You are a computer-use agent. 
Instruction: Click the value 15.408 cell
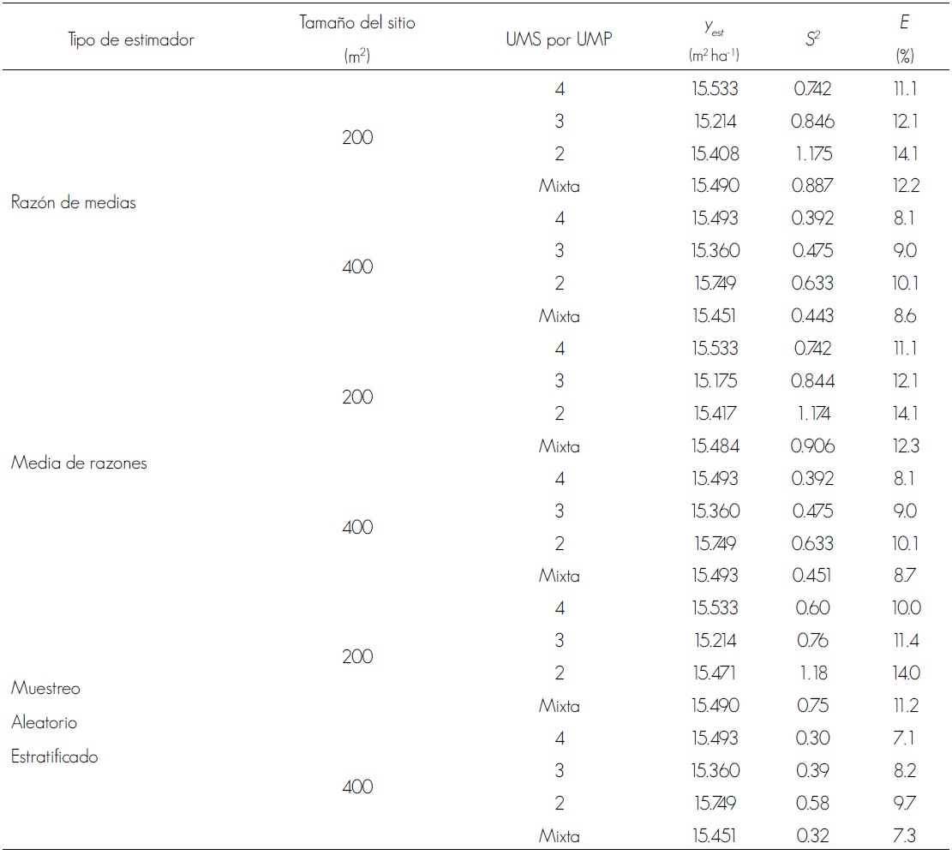tap(715, 154)
